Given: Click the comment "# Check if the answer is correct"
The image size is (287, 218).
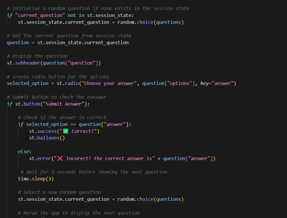Looking at the screenshot, I should [x=62, y=117].
